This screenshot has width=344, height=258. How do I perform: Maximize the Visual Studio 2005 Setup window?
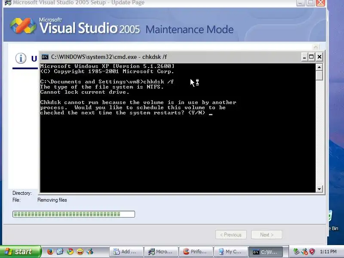[310, 3]
